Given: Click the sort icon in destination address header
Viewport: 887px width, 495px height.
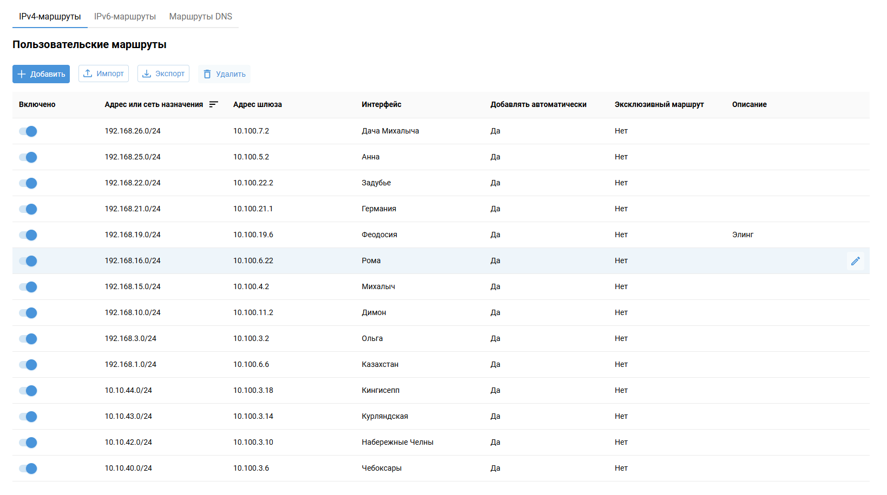Looking at the screenshot, I should tap(214, 104).
